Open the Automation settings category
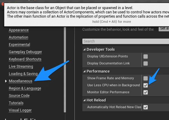169x120 pixels. (19, 37)
